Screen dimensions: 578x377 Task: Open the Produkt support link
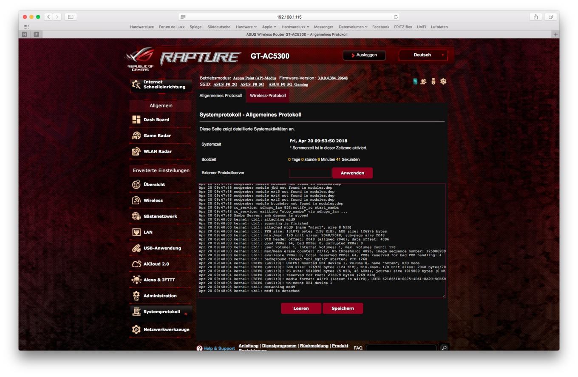click(x=340, y=346)
